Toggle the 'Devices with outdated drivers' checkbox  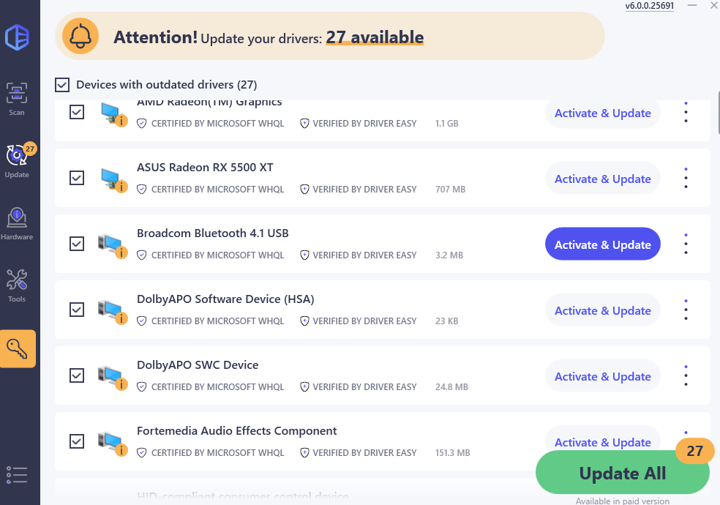coord(62,85)
